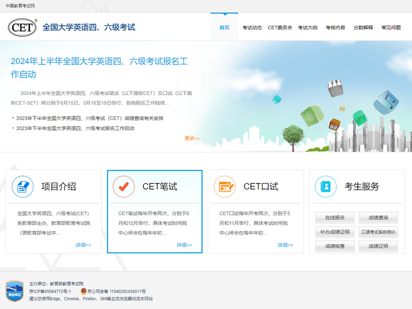The width and height of the screenshot is (412, 309).
Task: Open the 2024年上半年报名工作启动 headline
Action: click(99, 68)
